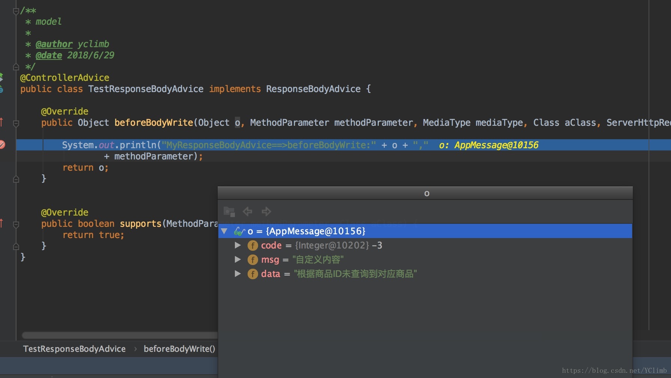Screen dimensions: 671x378
Task: Collapse the o = {AppMessage@10156} node
Action: click(x=224, y=231)
